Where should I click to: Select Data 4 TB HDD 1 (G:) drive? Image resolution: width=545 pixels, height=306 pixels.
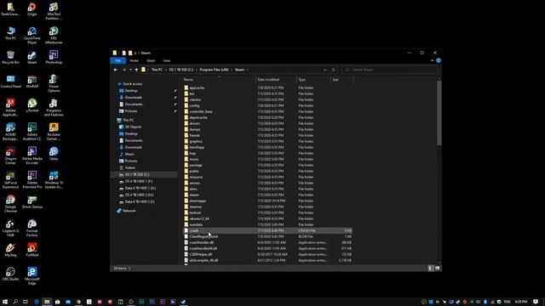pos(140,188)
